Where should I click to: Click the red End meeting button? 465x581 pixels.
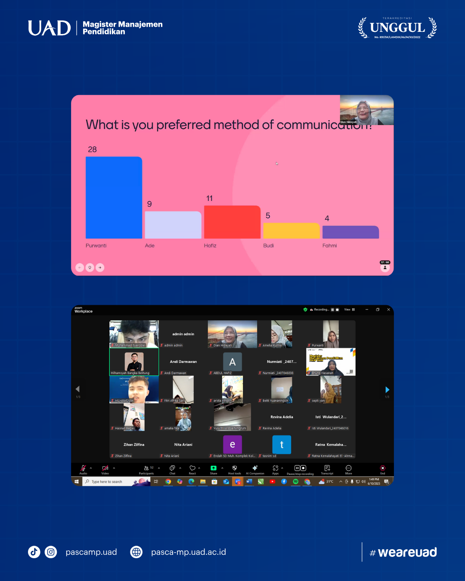point(383,468)
